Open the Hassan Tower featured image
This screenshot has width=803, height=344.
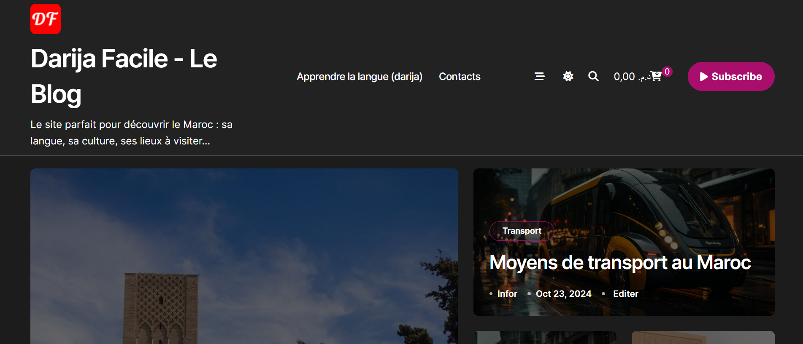244,256
